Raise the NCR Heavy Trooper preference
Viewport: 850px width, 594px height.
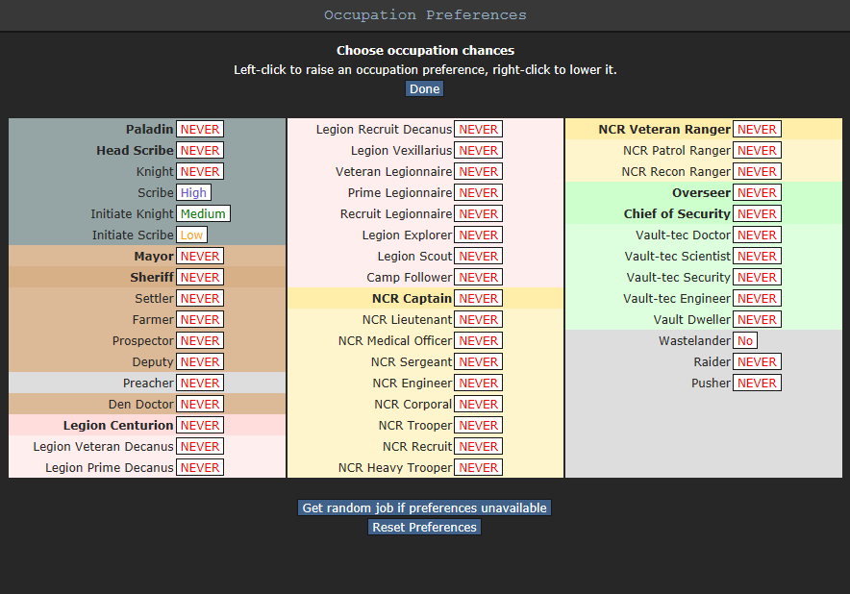click(478, 467)
